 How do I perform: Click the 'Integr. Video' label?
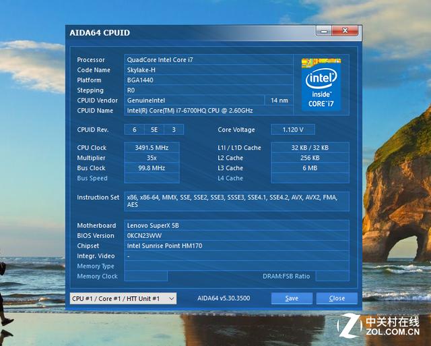pos(96,256)
